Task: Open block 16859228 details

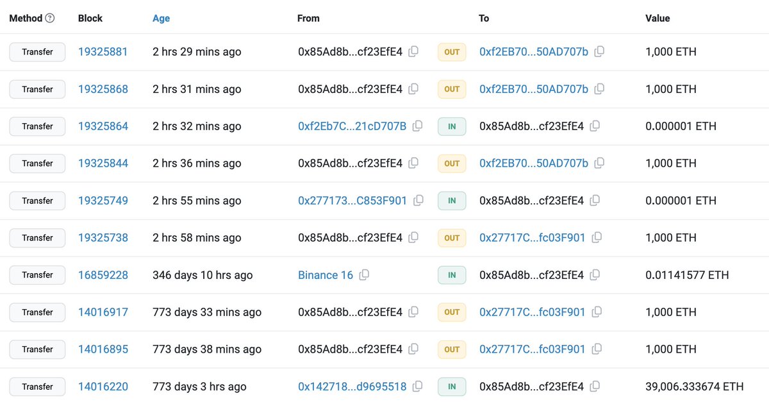Action: pyautogui.click(x=103, y=274)
